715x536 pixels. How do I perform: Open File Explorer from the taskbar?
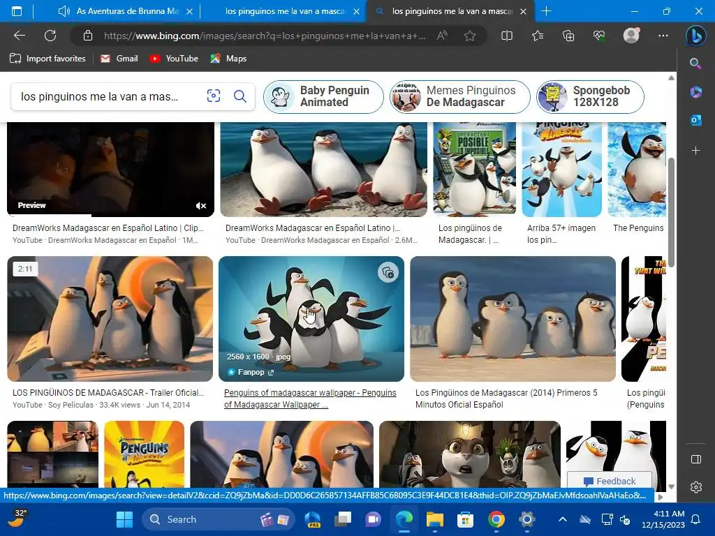click(x=434, y=519)
